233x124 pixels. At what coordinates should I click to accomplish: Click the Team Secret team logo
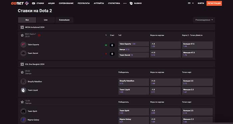pyautogui.click(x=24, y=53)
